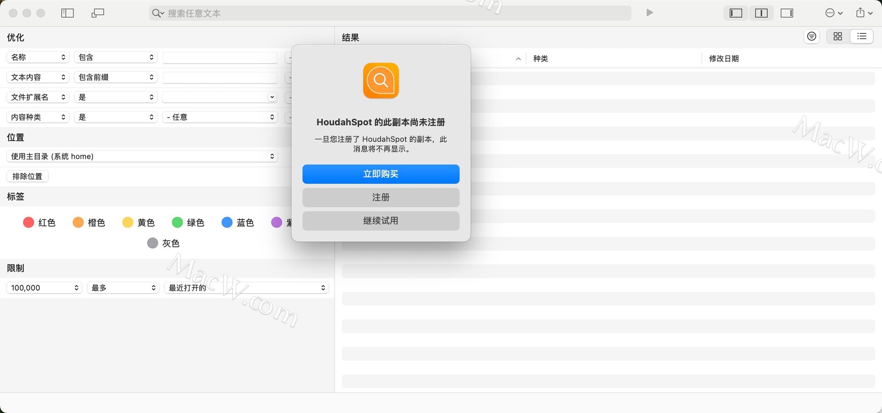The width and height of the screenshot is (882, 413).
Task: Click the 立即购买 button
Action: pos(381,174)
